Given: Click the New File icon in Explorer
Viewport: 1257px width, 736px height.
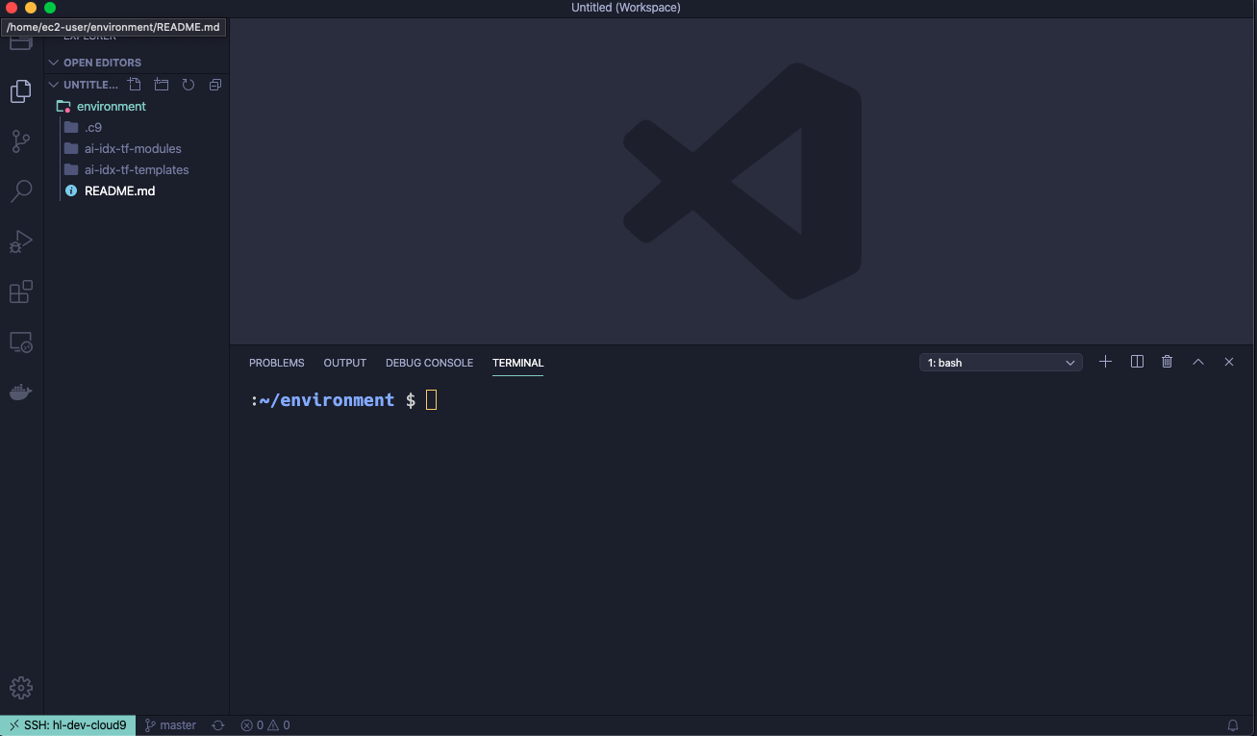Looking at the screenshot, I should point(135,85).
